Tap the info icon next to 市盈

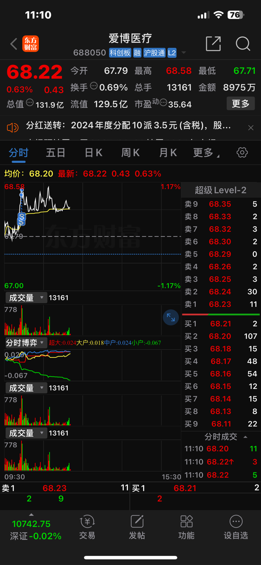click(163, 103)
